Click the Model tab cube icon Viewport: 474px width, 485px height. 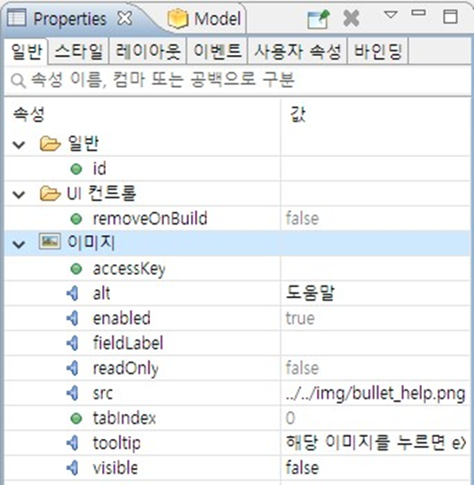click(178, 19)
